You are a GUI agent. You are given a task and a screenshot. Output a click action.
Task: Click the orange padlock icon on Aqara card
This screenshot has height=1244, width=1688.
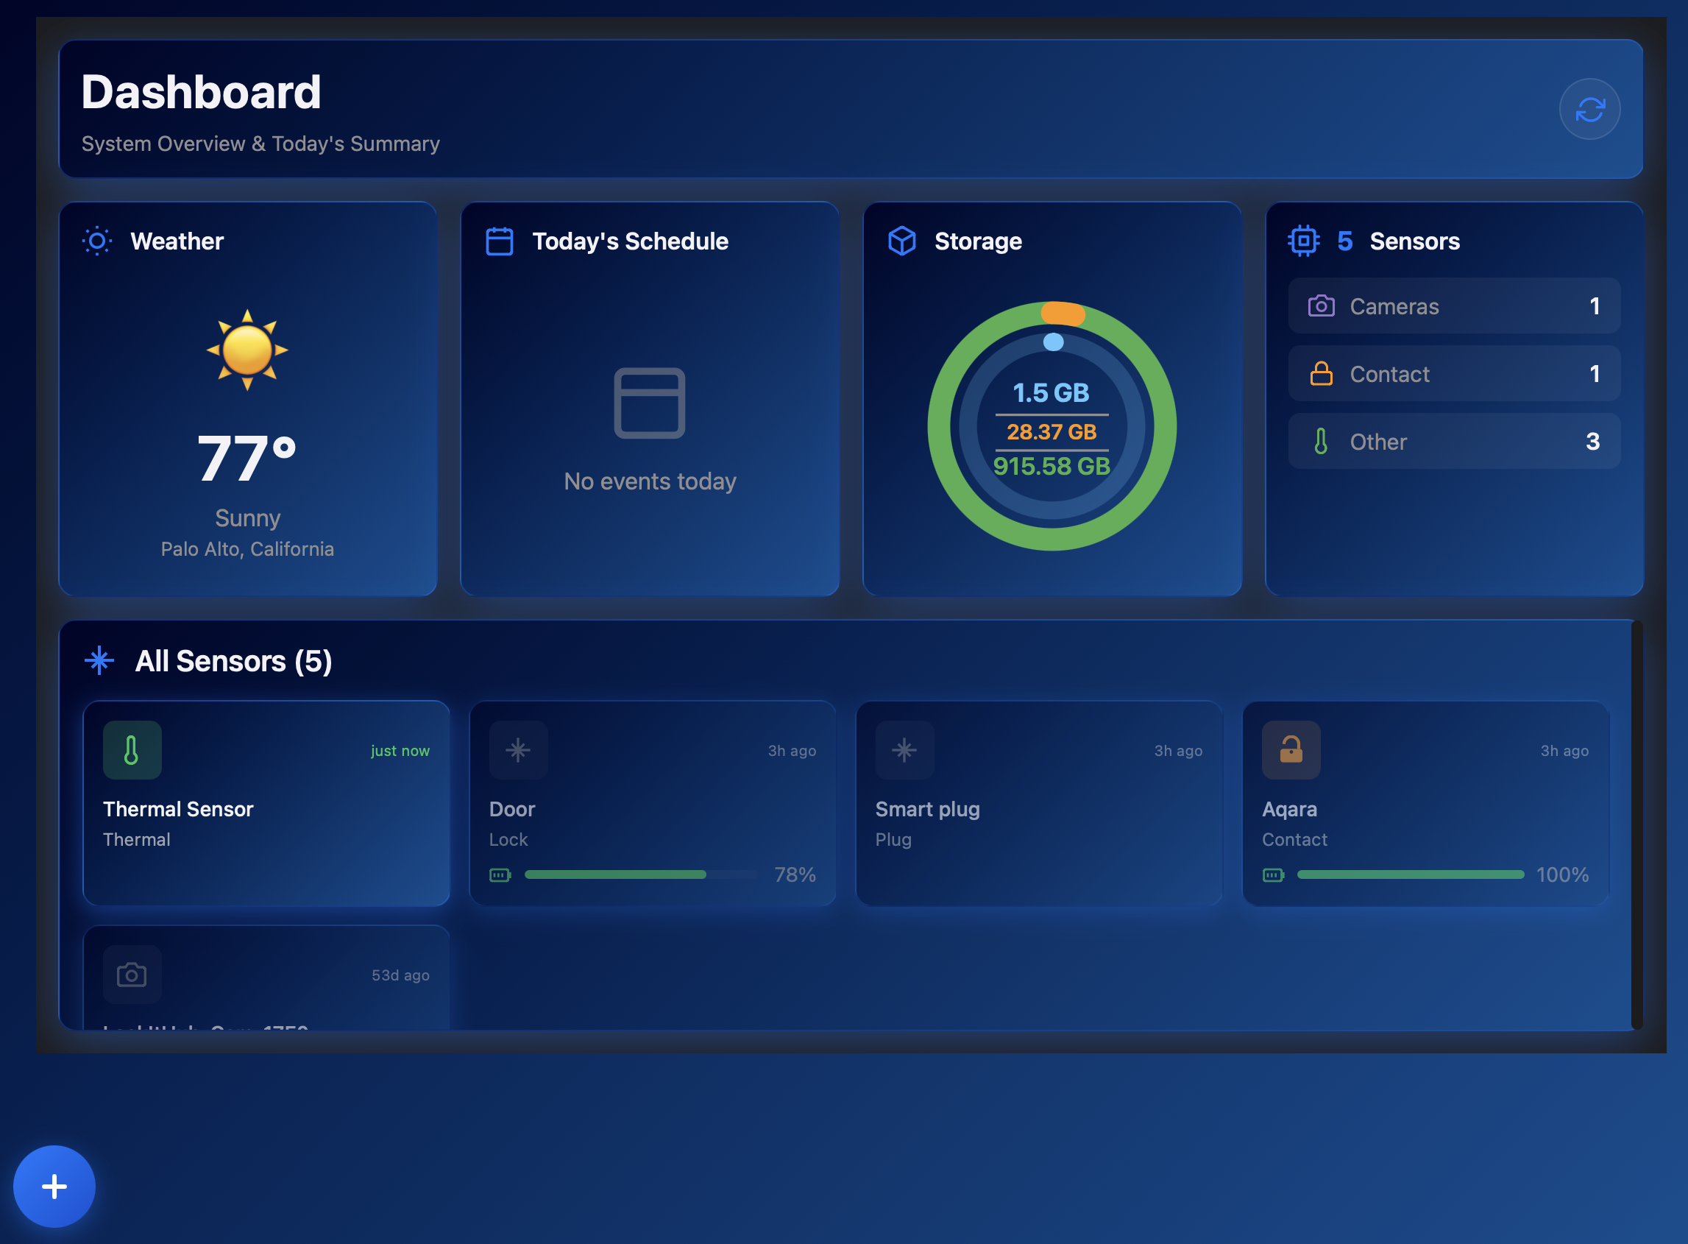[1291, 750]
